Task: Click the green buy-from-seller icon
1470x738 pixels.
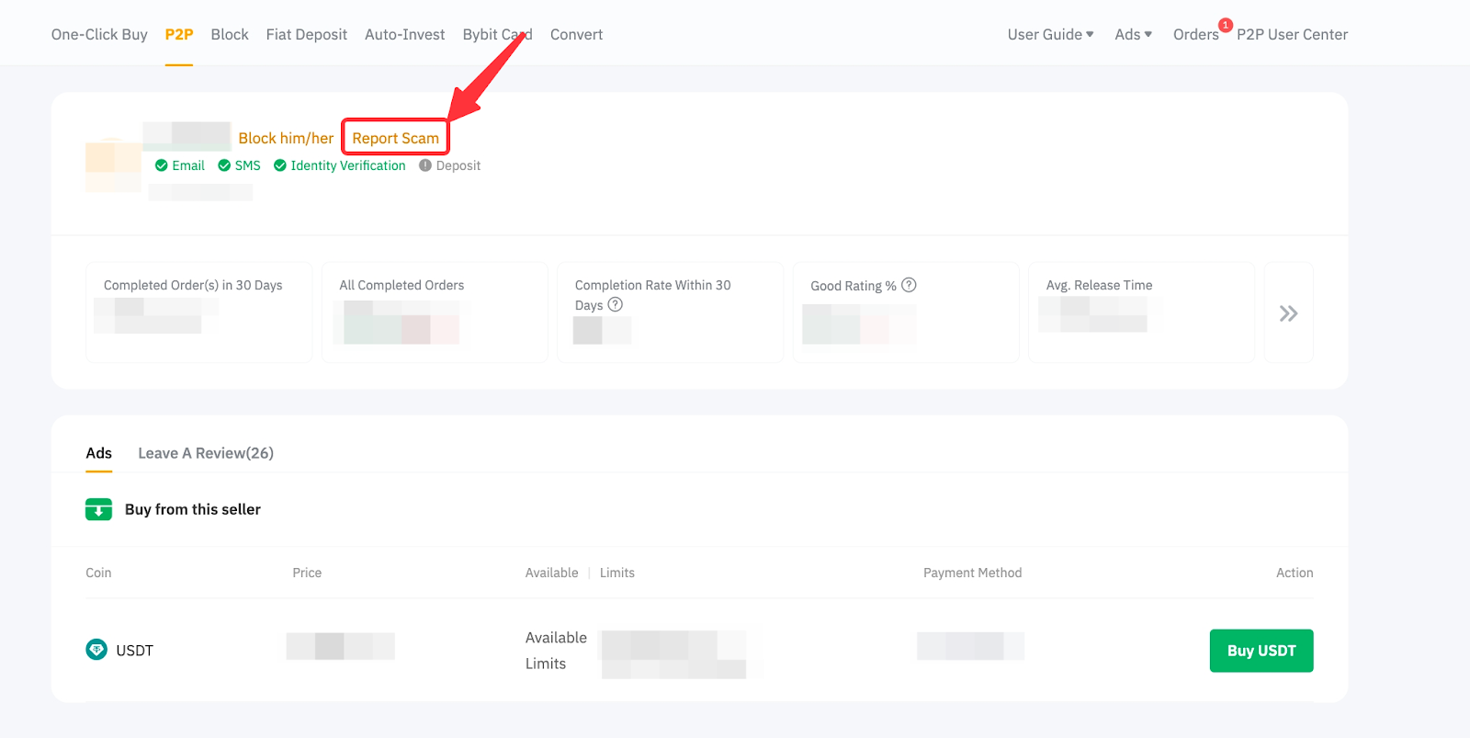Action: [98, 509]
